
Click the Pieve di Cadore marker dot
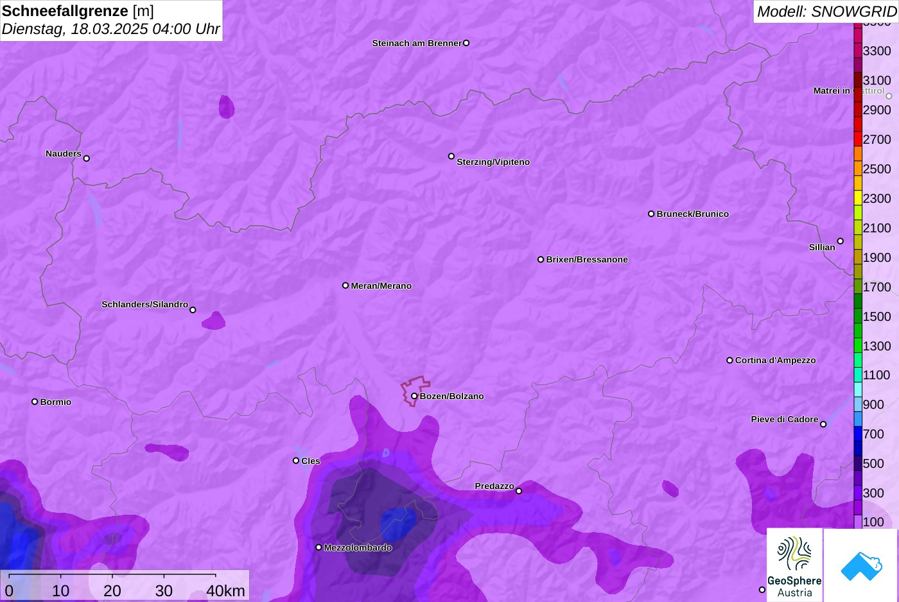pos(823,424)
